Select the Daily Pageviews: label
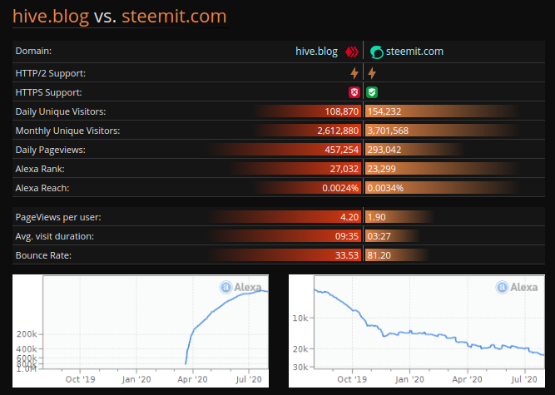Viewport: 555px width, 395px height. coord(50,150)
